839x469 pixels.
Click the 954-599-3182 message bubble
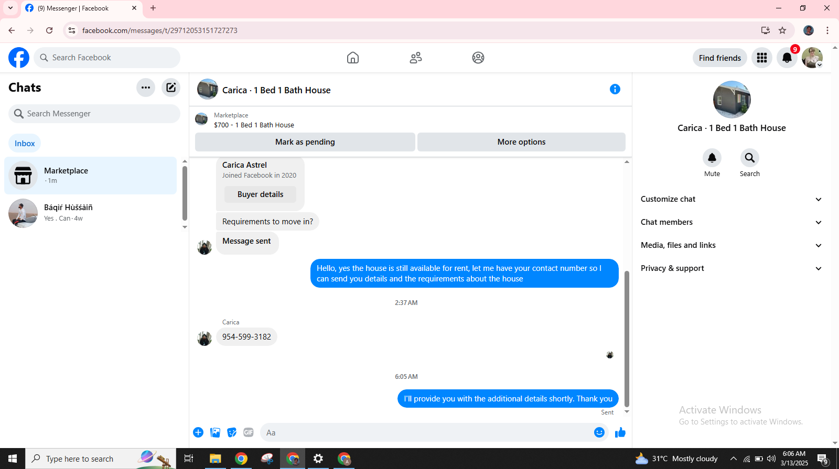(246, 337)
